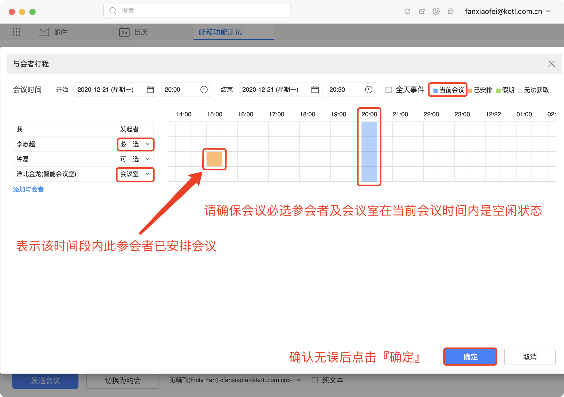Expand the sender address dropdown

pos(299,380)
